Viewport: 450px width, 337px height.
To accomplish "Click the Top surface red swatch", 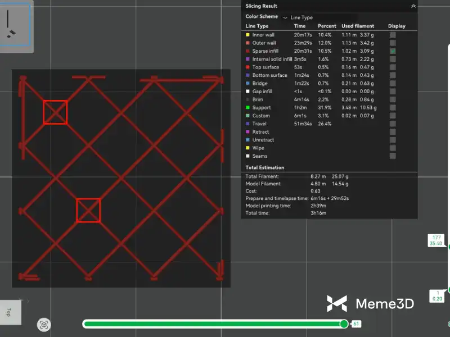I will pos(247,67).
